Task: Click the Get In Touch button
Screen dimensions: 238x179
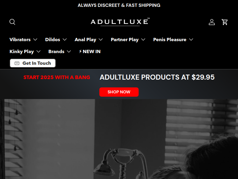Action: 33,63
